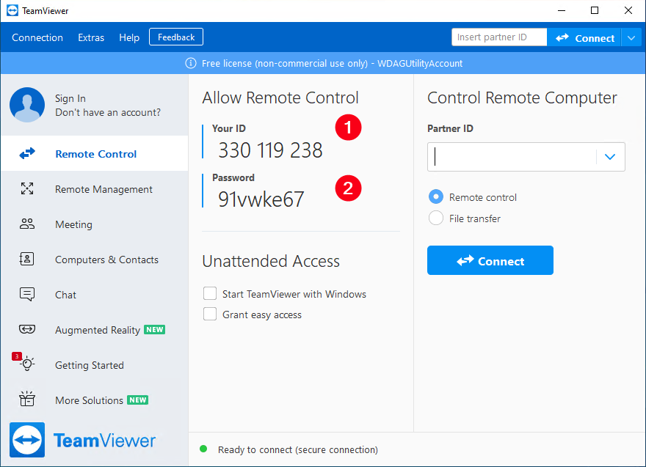Open dropdown arrow beside top Connect button
Screen dimensions: 646x467
[x=632, y=37]
